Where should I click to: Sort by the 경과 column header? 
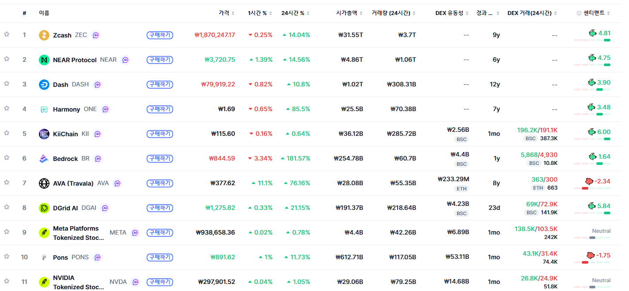(488, 13)
